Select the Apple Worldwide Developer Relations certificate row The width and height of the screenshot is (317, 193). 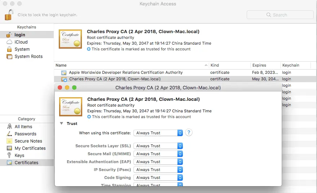coord(185,72)
